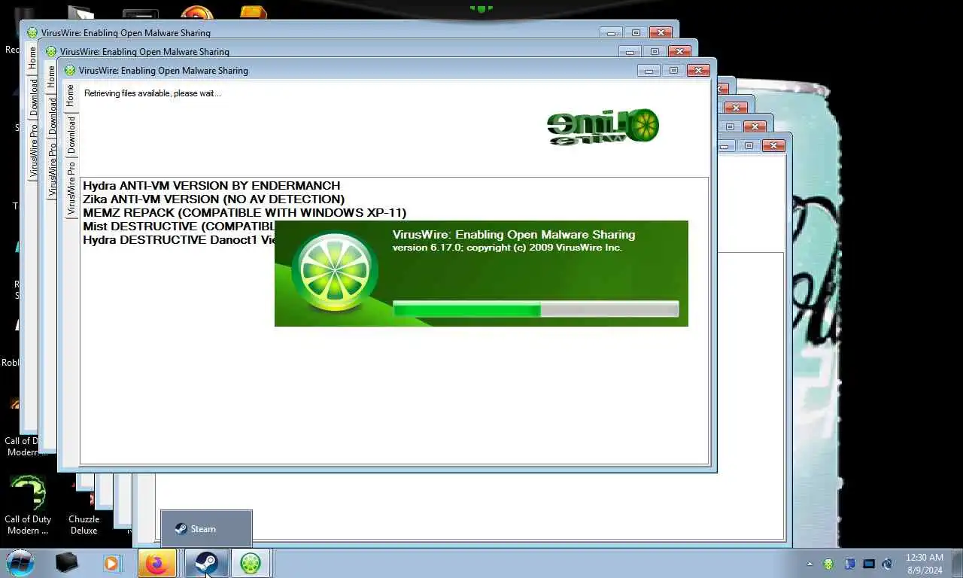
Task: Click the lime icon in the front window title bar
Action: (x=70, y=70)
